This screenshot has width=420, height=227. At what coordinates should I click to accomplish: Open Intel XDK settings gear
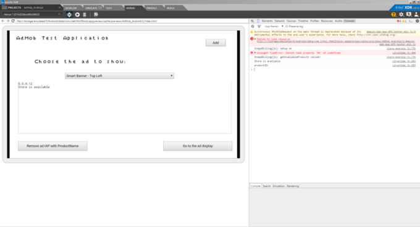tap(401, 14)
